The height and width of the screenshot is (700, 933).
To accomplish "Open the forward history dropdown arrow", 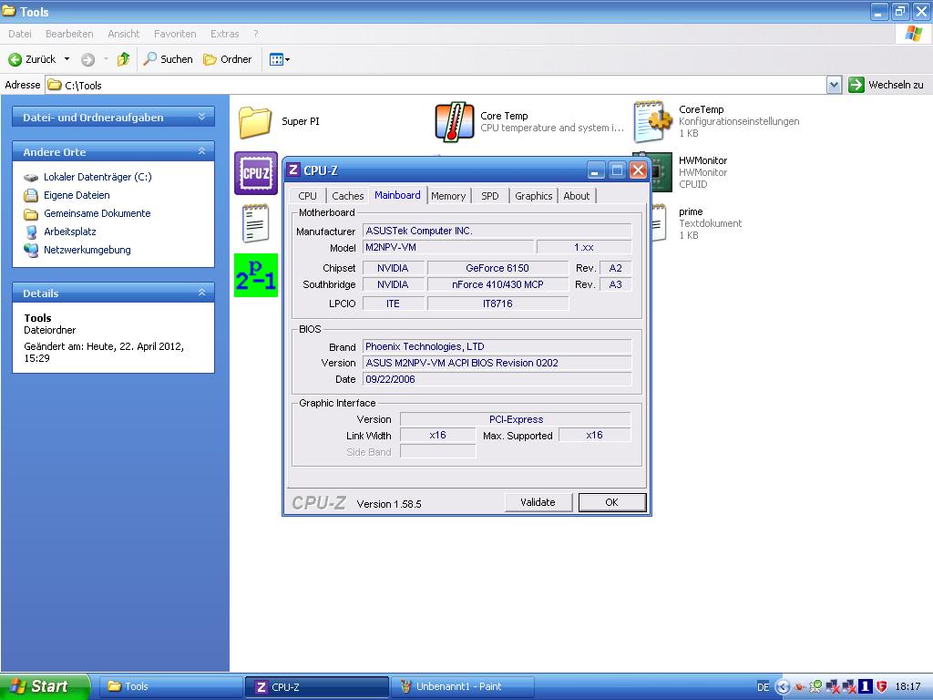I will (x=106, y=59).
